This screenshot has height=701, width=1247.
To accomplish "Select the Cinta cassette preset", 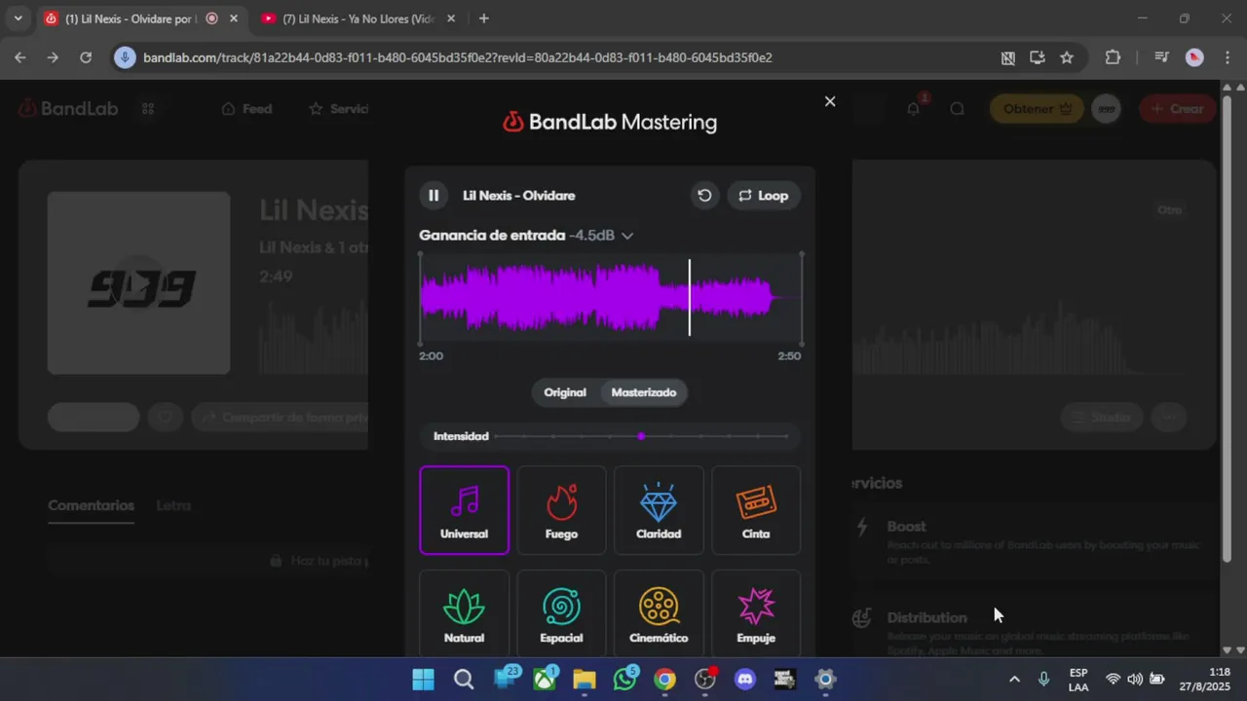I will click(756, 510).
